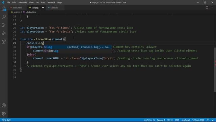Change line endings via CRLF
The height and width of the screenshot is (122, 216).
point(177,120)
